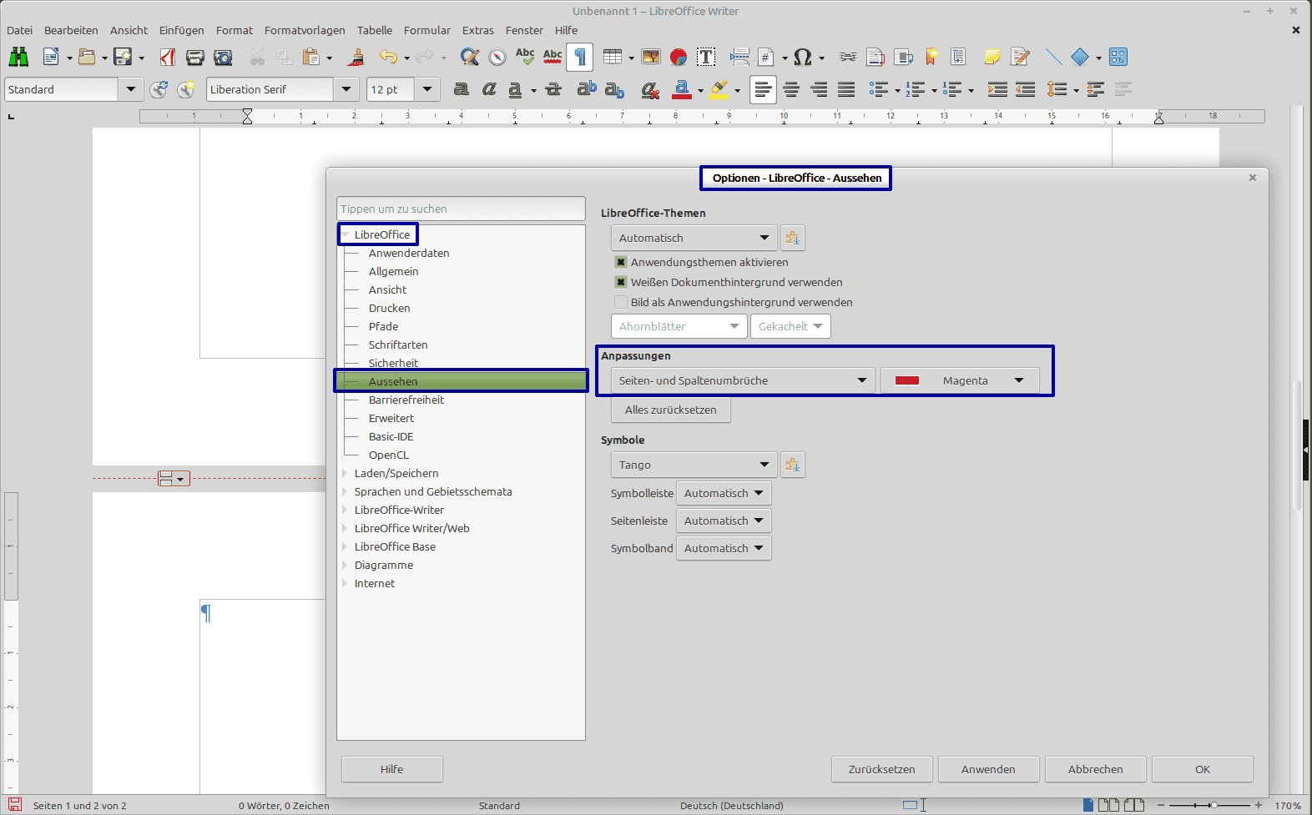1312x815 pixels.
Task: Click the Insert Chart icon
Action: point(679,57)
